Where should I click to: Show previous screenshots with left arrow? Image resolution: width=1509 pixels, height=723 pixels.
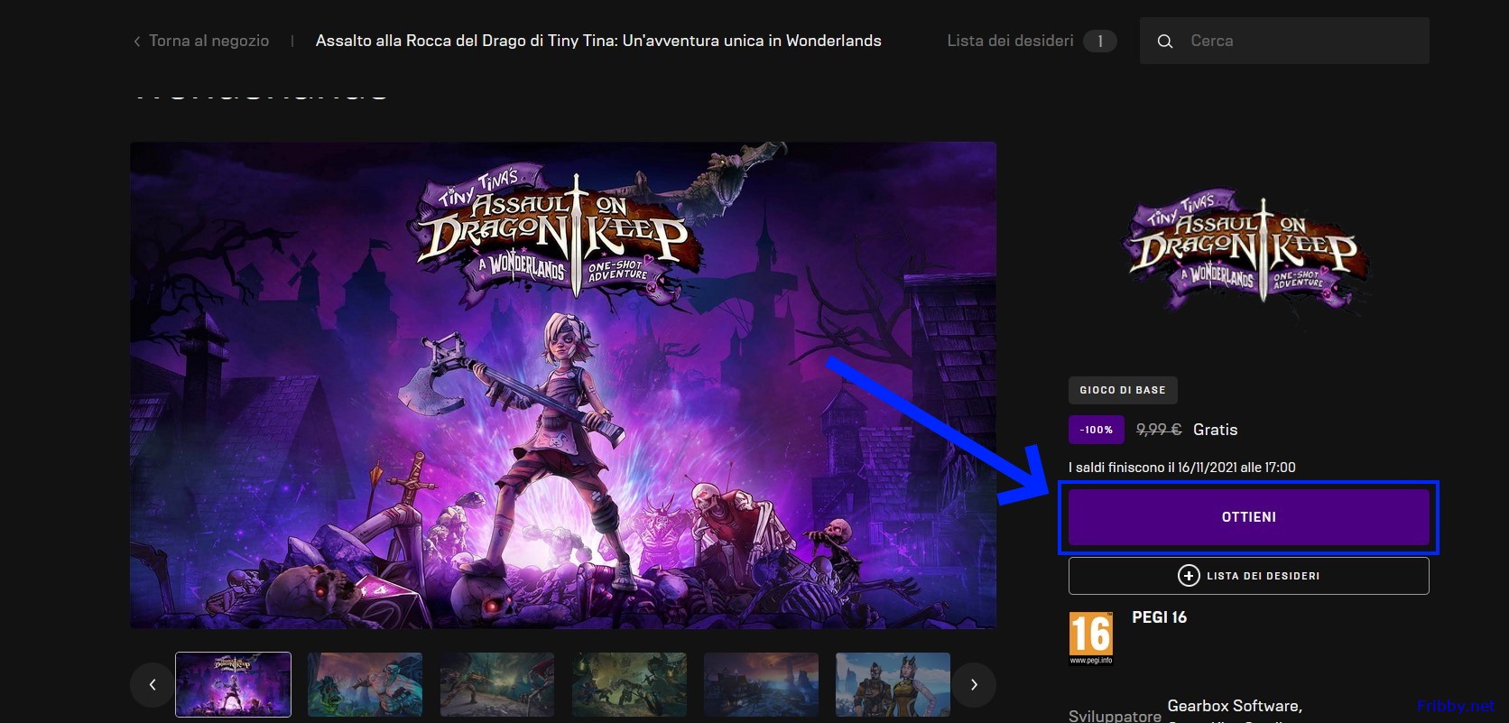click(x=153, y=685)
